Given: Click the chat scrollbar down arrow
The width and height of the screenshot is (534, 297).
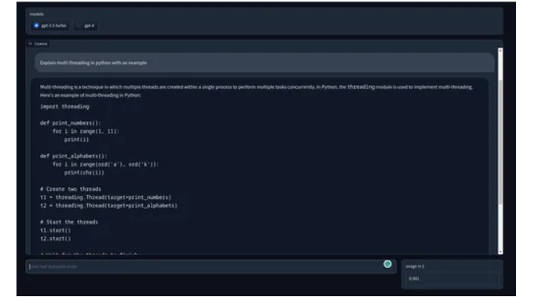Looking at the screenshot, I should point(500,252).
